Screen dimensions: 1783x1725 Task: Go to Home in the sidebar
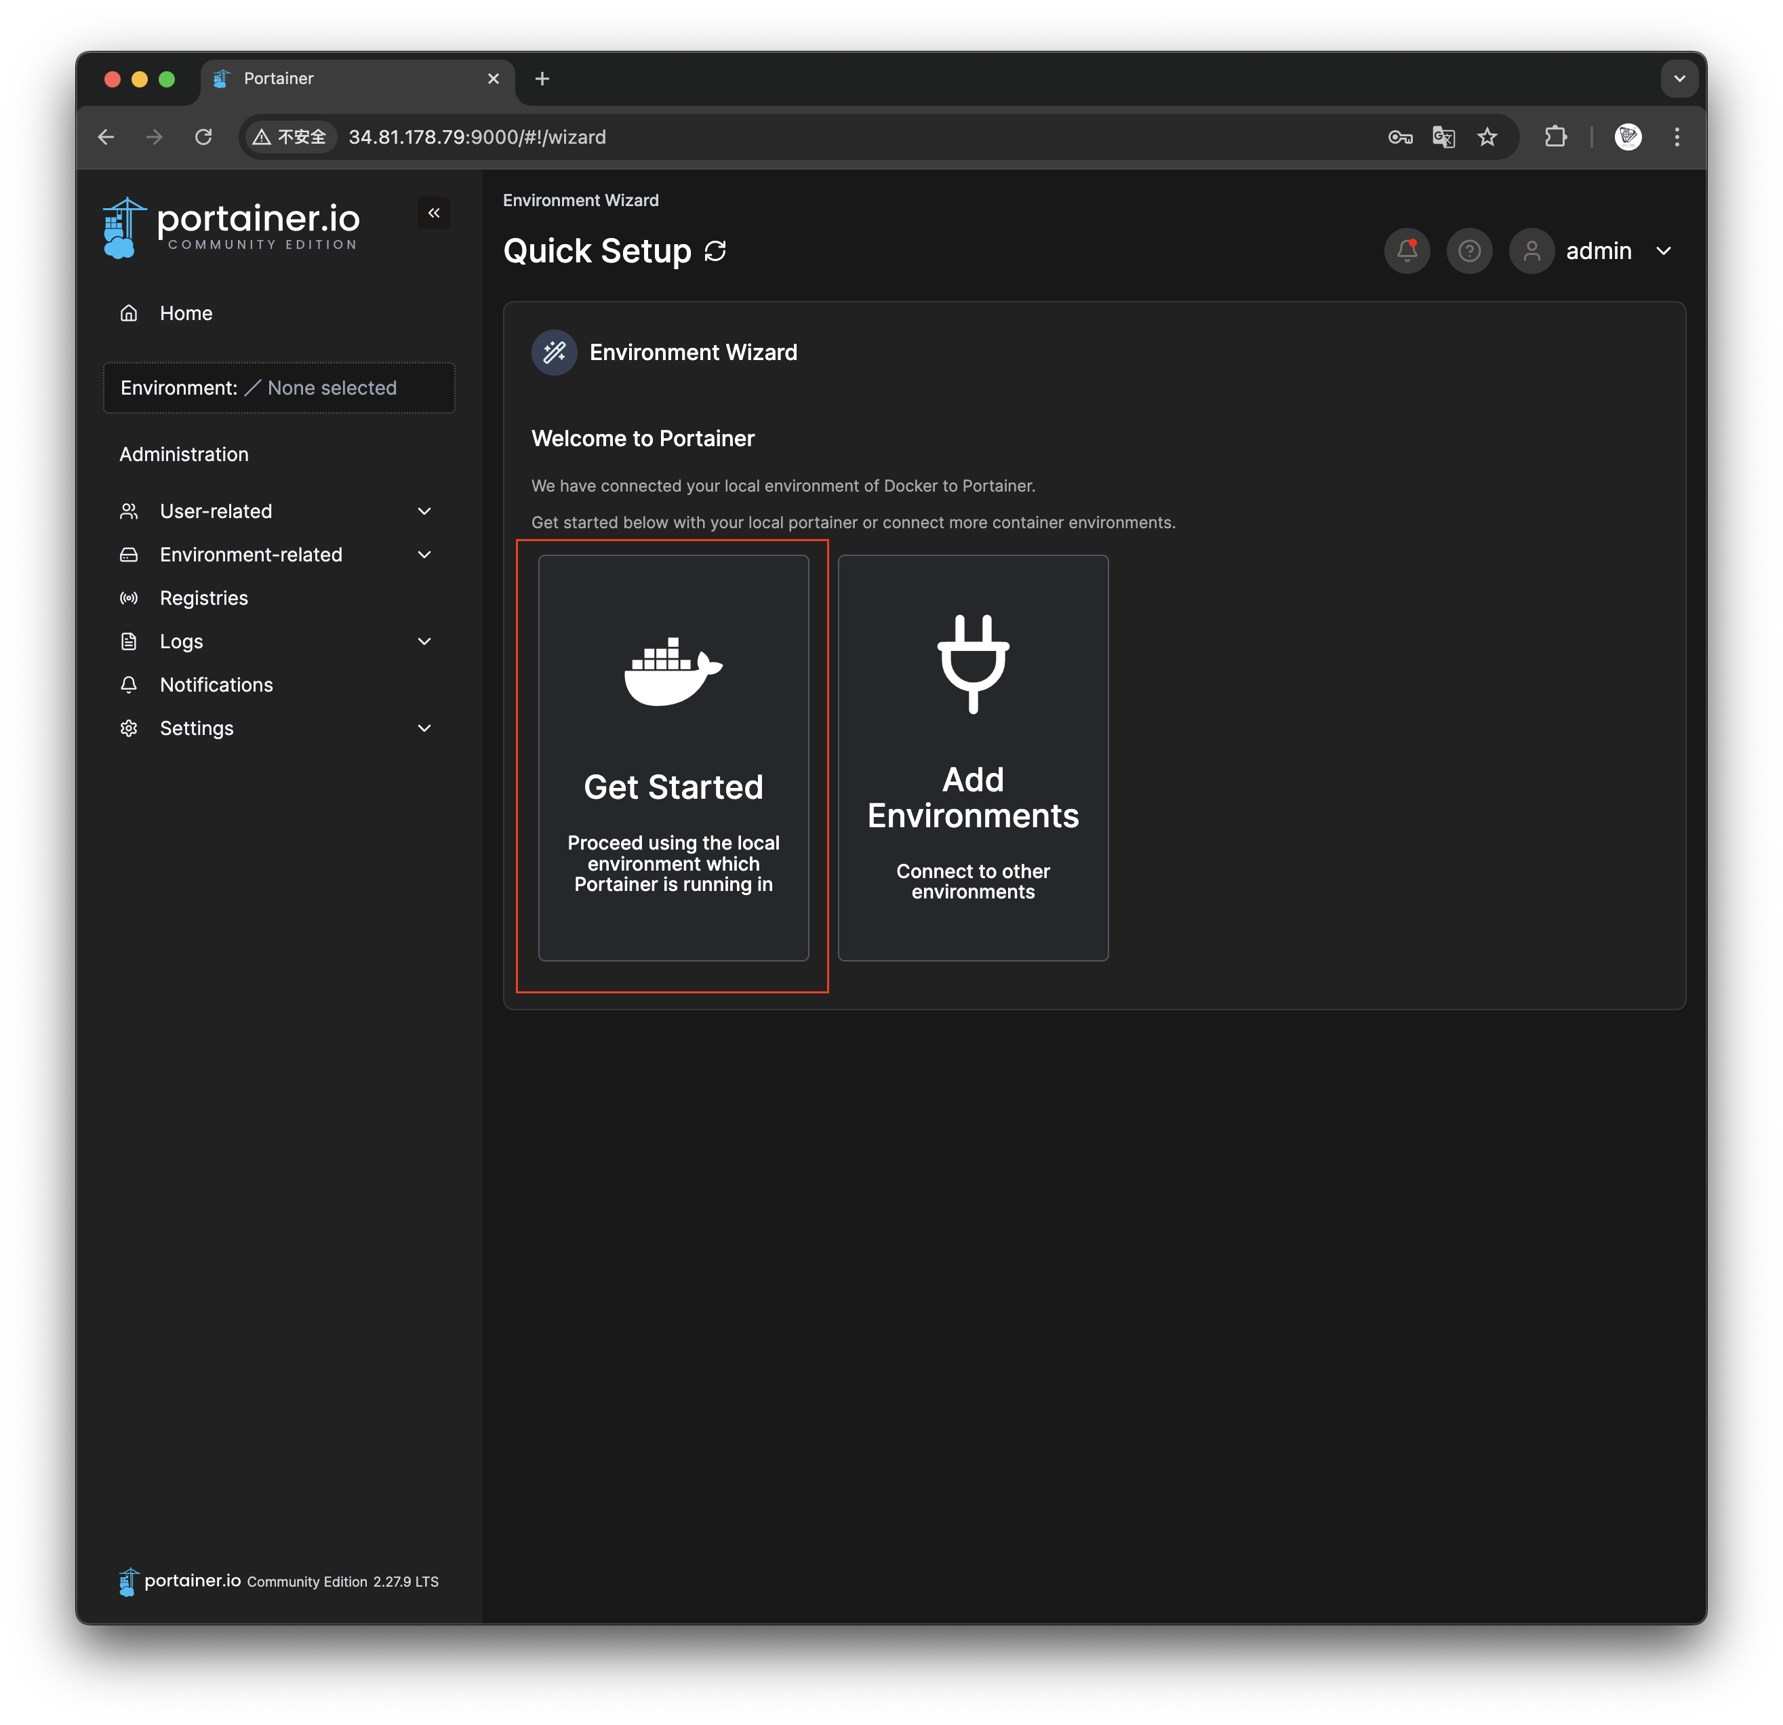[x=186, y=313]
